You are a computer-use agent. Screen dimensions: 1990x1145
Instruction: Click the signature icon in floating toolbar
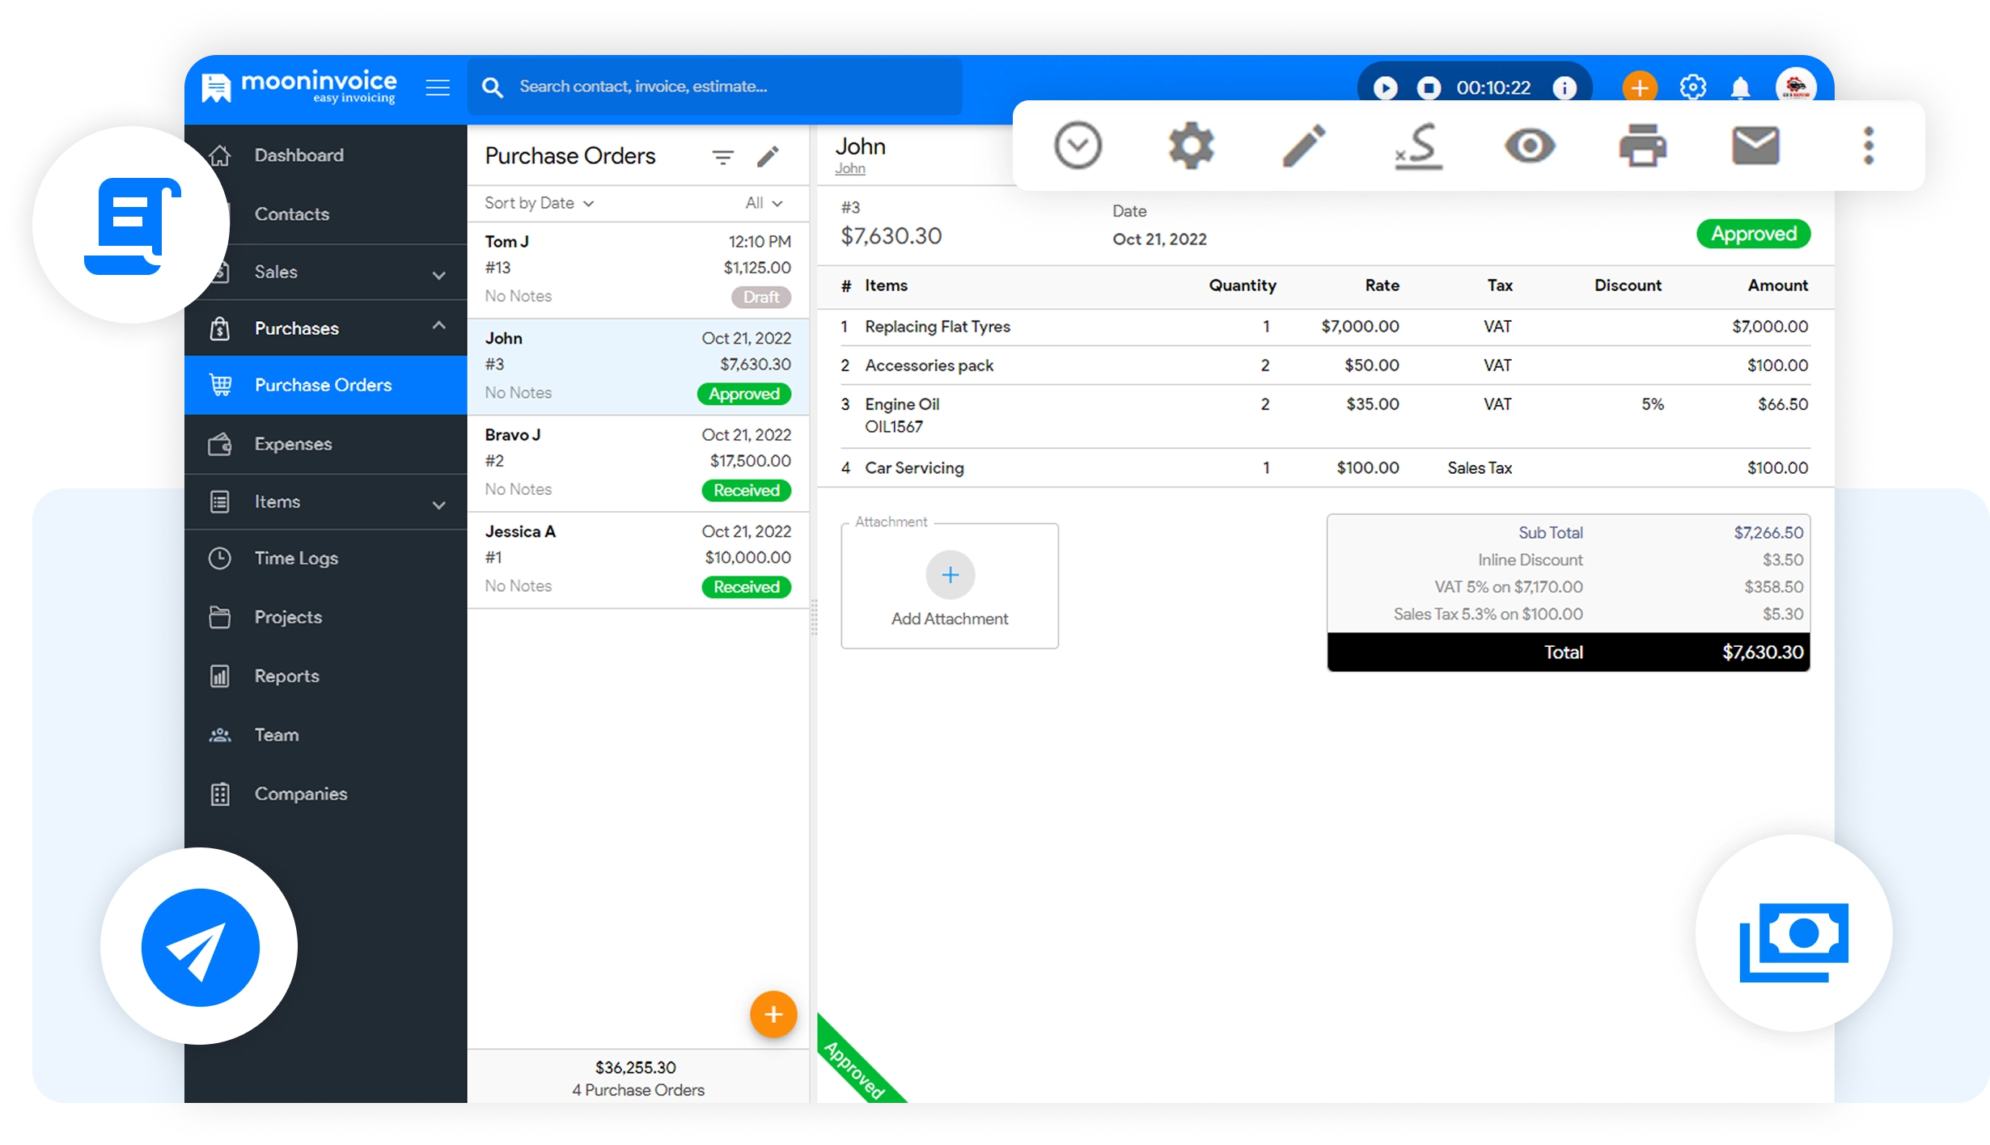point(1418,146)
